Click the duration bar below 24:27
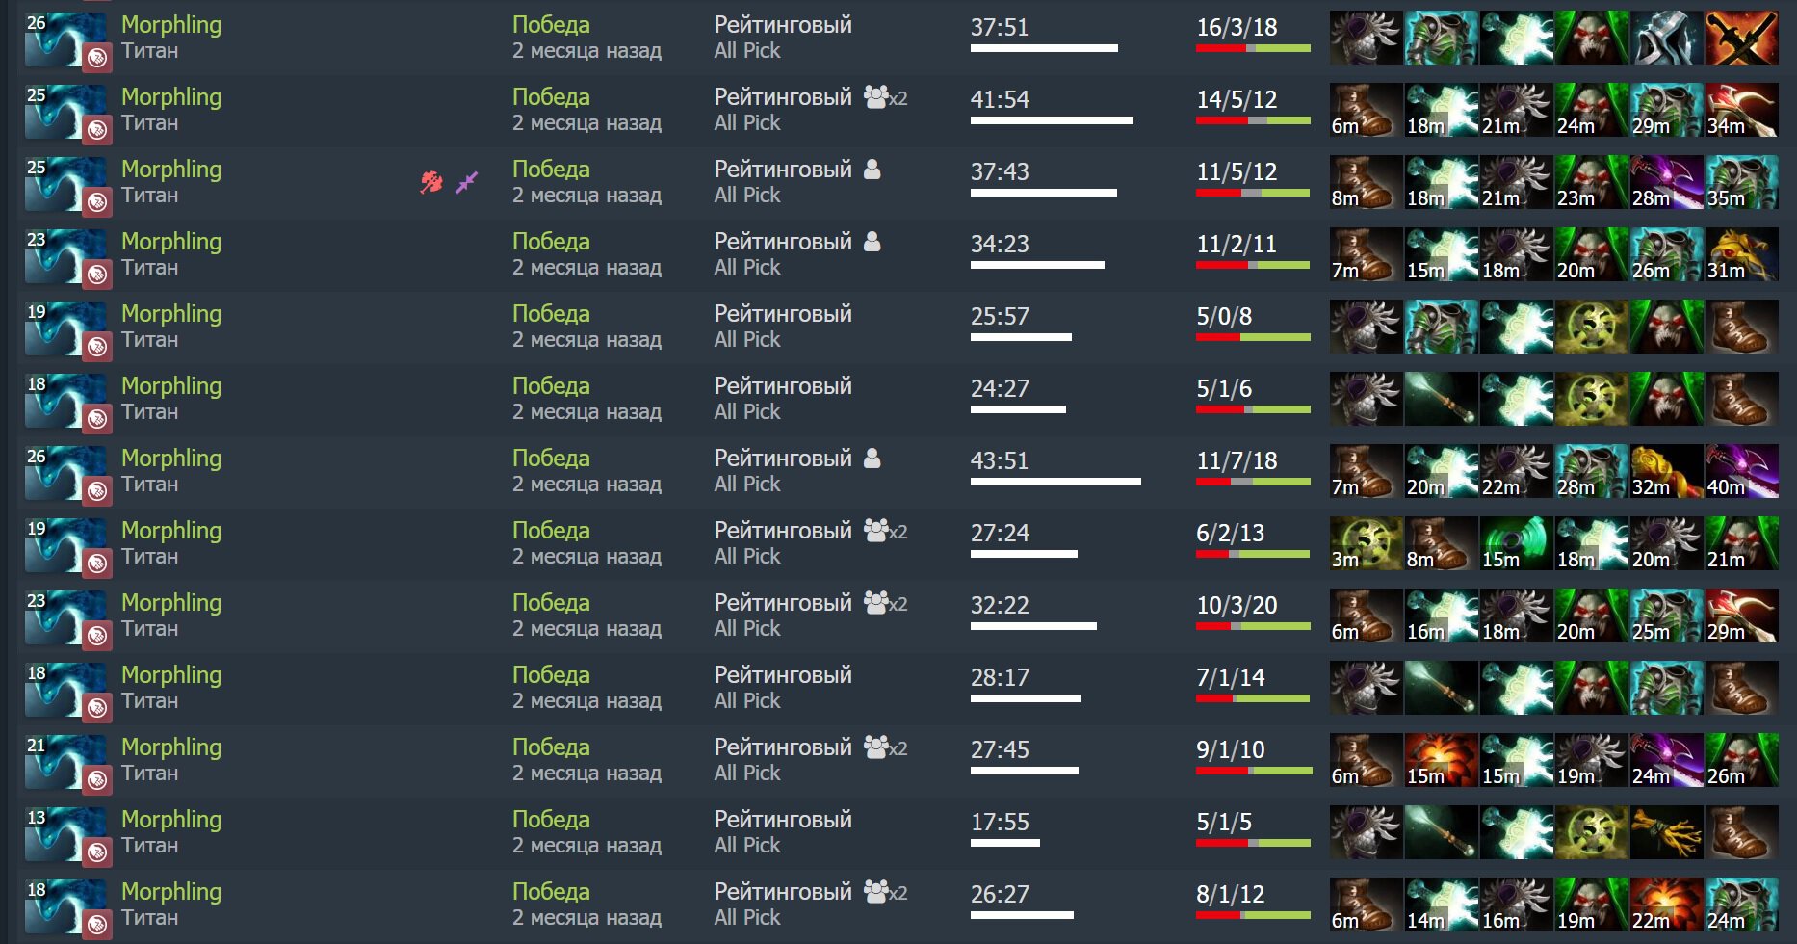Viewport: 1797px width, 944px height. [1018, 409]
